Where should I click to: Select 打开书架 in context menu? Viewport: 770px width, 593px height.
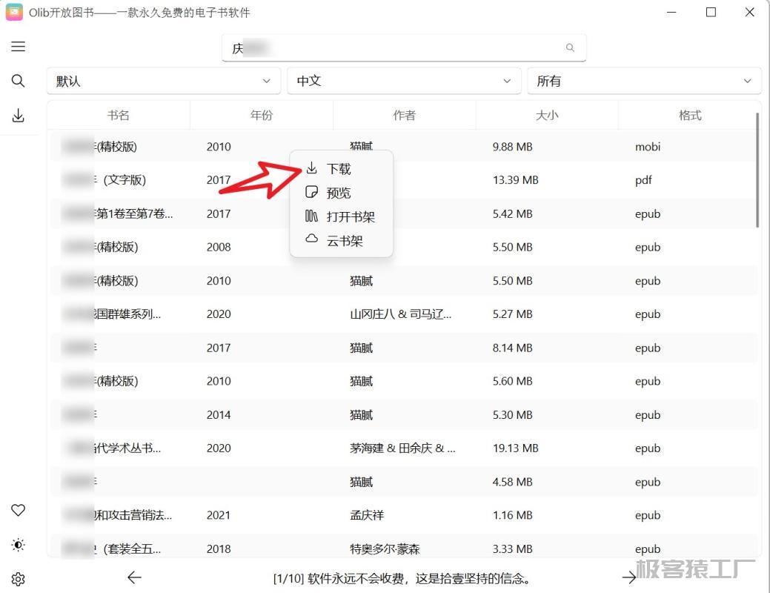tap(350, 217)
